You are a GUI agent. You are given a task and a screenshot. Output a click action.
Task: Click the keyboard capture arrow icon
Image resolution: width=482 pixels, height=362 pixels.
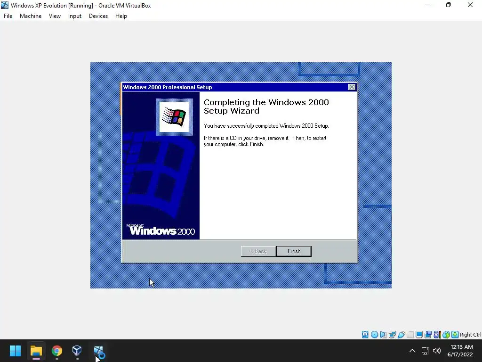click(455, 335)
